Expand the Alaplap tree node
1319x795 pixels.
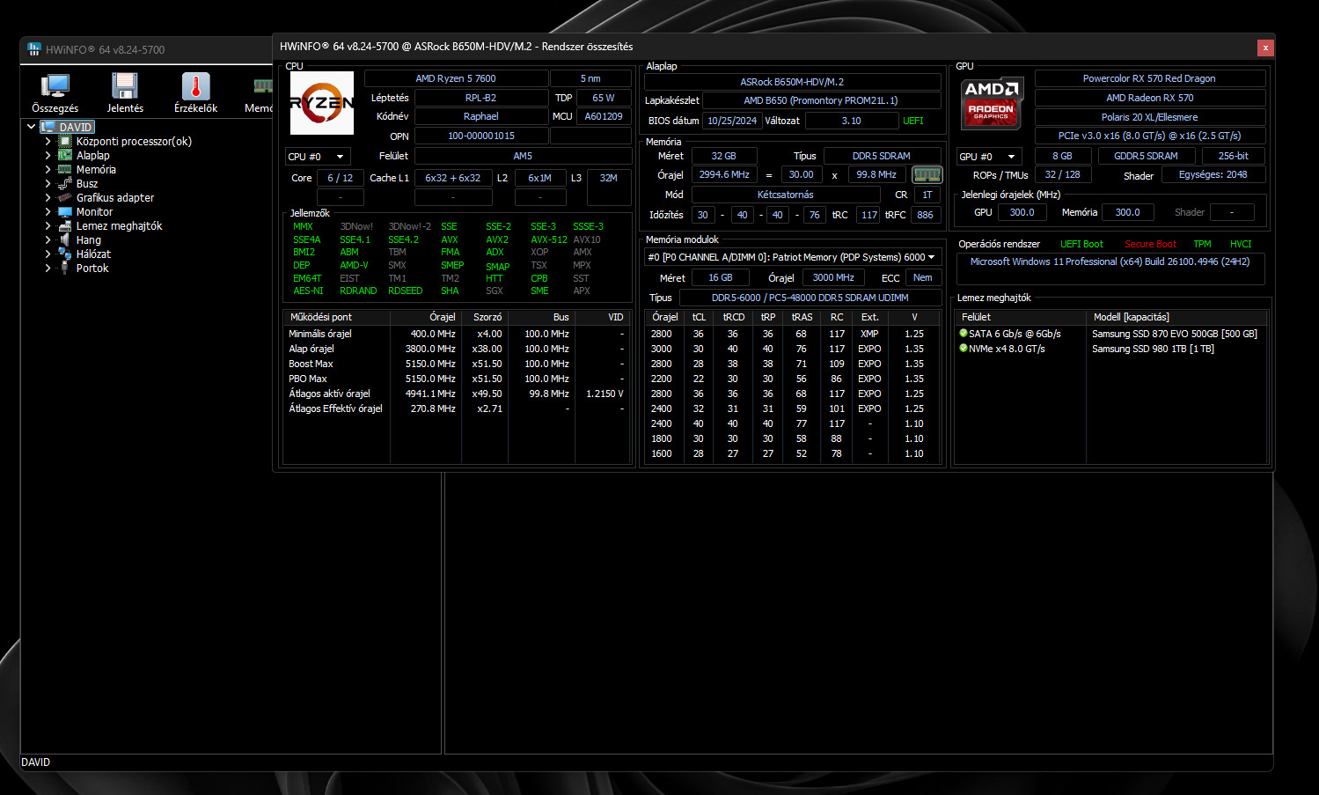pos(48,155)
